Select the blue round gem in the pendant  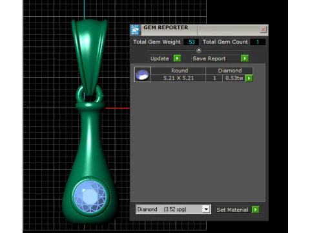click(x=90, y=197)
